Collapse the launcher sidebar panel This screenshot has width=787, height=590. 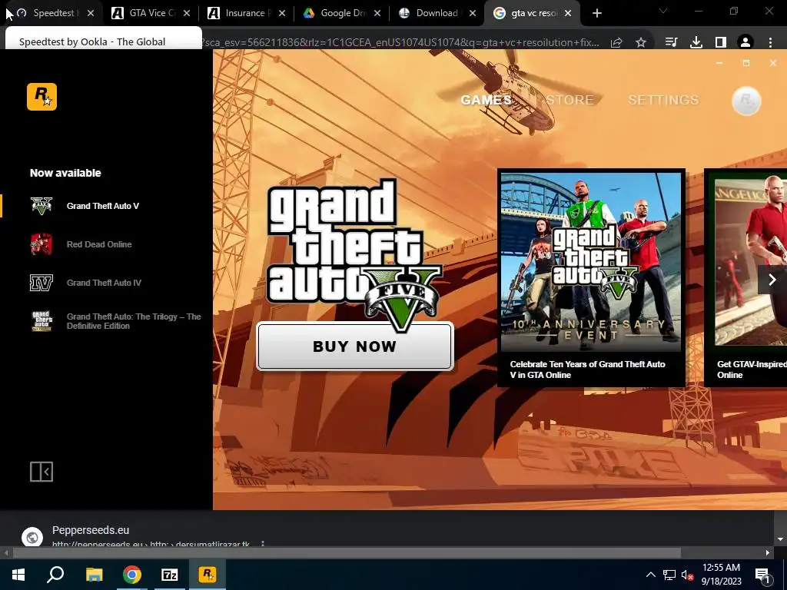[x=42, y=472]
